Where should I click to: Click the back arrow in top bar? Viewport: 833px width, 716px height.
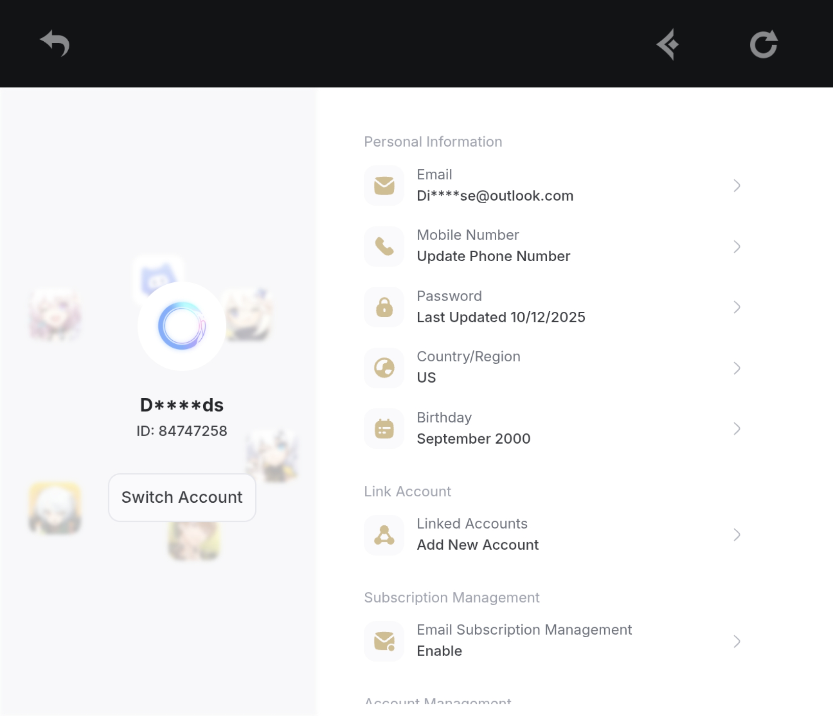coord(55,44)
